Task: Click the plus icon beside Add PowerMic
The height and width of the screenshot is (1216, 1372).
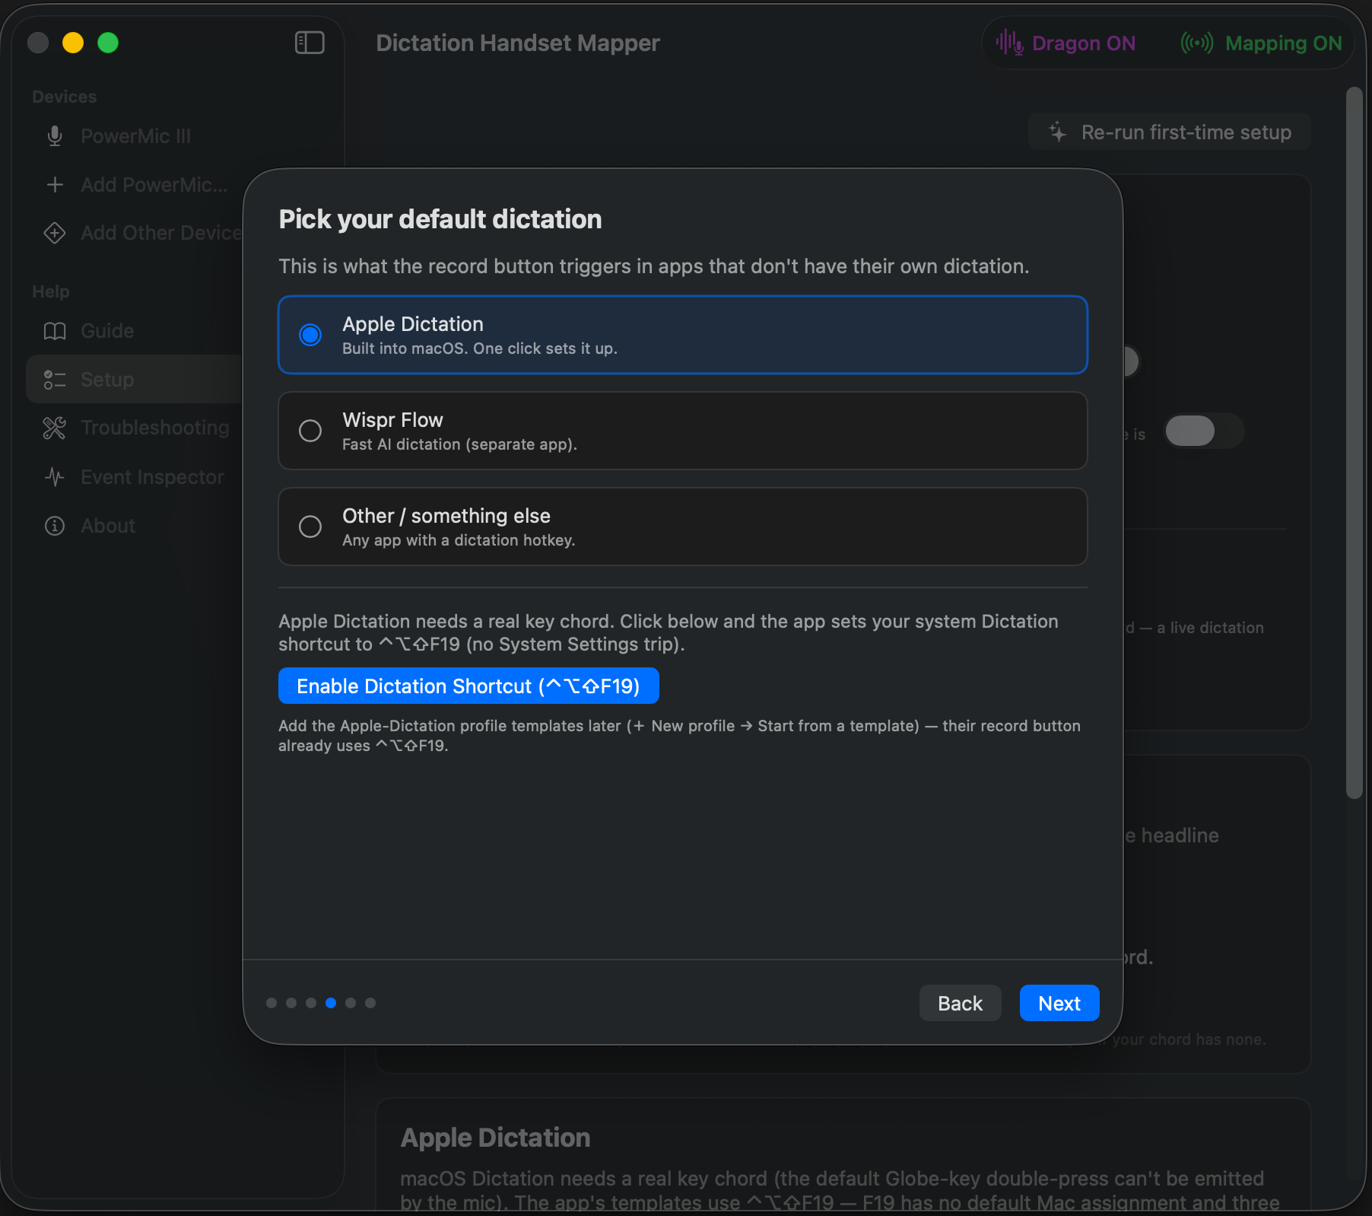Action: pos(55,185)
